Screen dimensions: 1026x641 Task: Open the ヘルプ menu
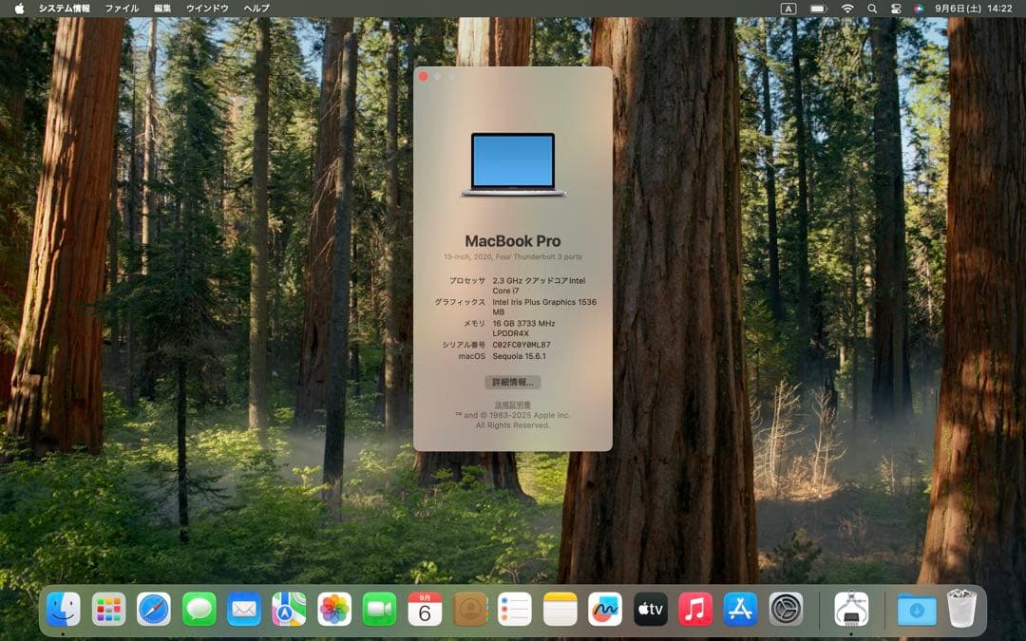click(x=256, y=8)
